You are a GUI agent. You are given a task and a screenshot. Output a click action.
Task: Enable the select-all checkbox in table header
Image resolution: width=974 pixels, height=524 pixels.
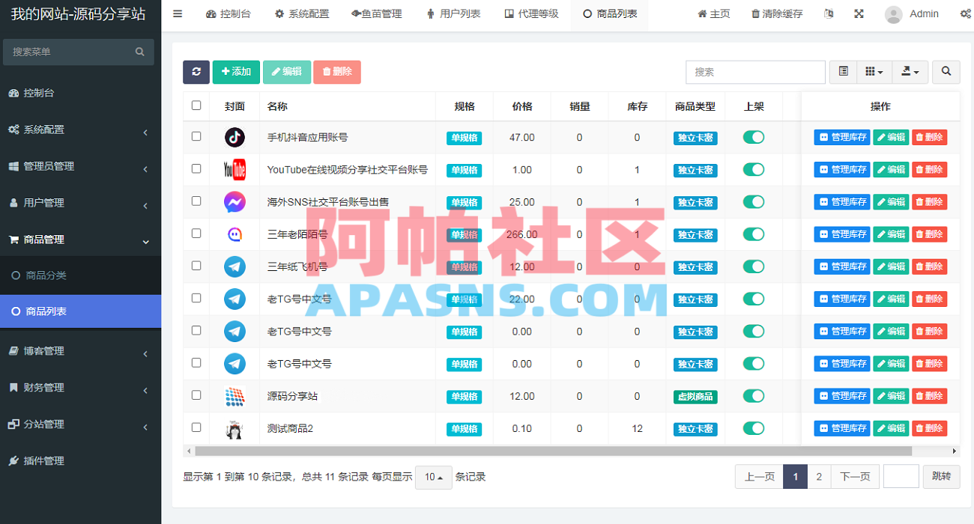tap(196, 106)
